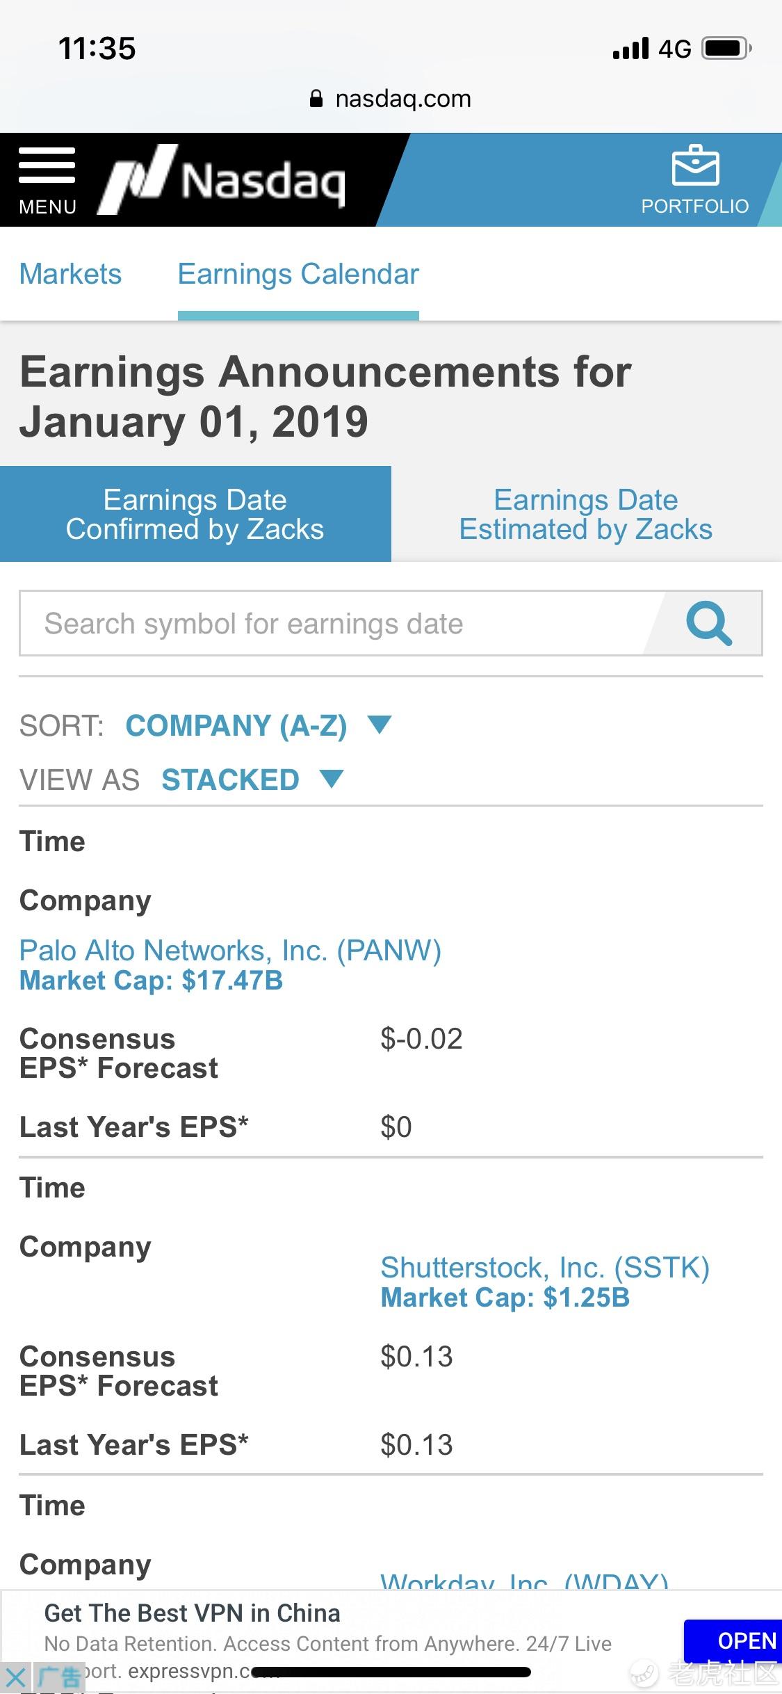782x1694 pixels.
Task: Select Earnings Date Confirmed by Zacks
Action: point(195,514)
